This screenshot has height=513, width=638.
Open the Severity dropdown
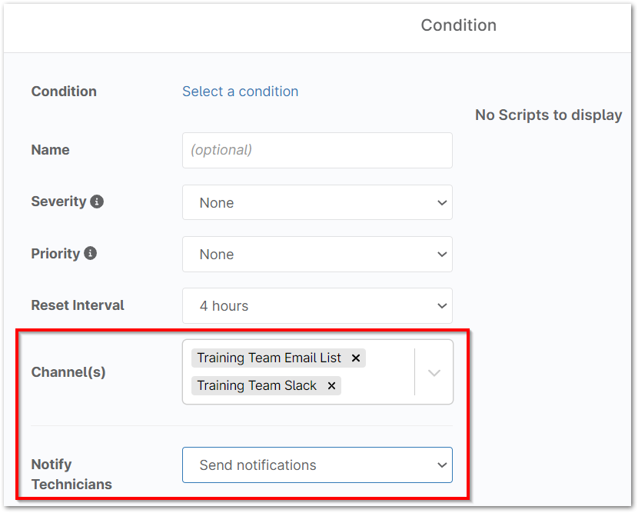pyautogui.click(x=317, y=202)
